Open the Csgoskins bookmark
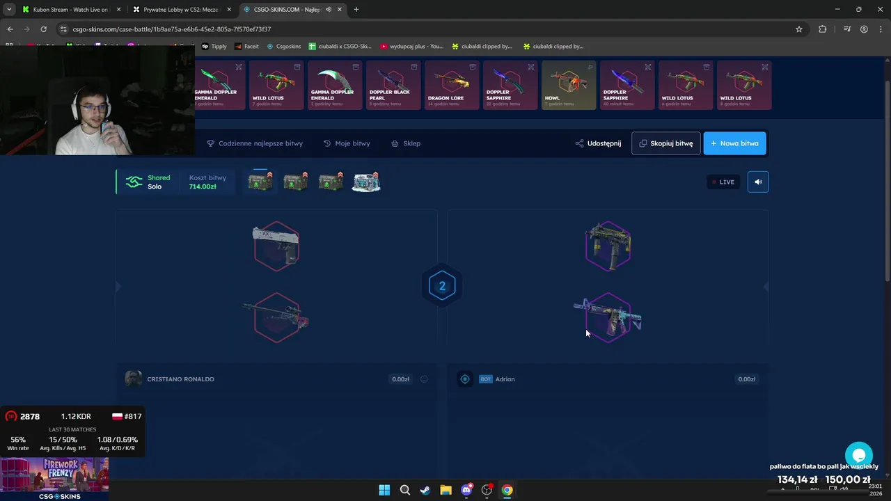Screen dimensions: 891x501 coord(284,47)
